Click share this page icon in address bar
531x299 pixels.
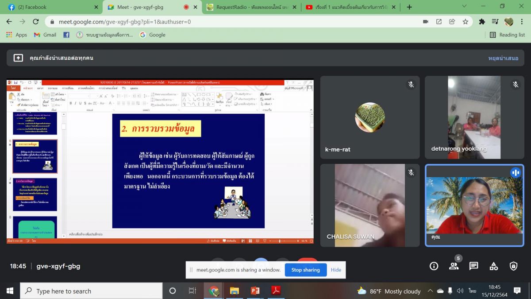[452, 22]
